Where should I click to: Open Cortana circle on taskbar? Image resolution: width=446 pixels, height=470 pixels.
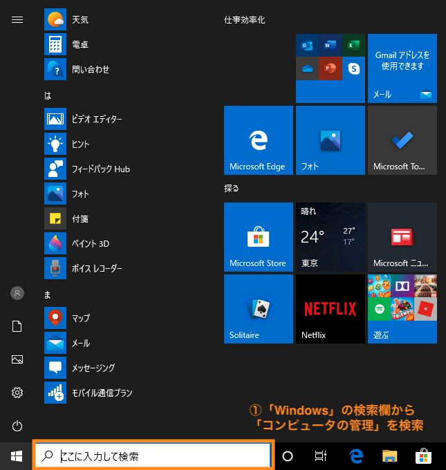288,456
